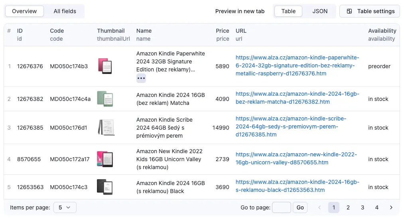Go to next page using right chevron

(391, 207)
